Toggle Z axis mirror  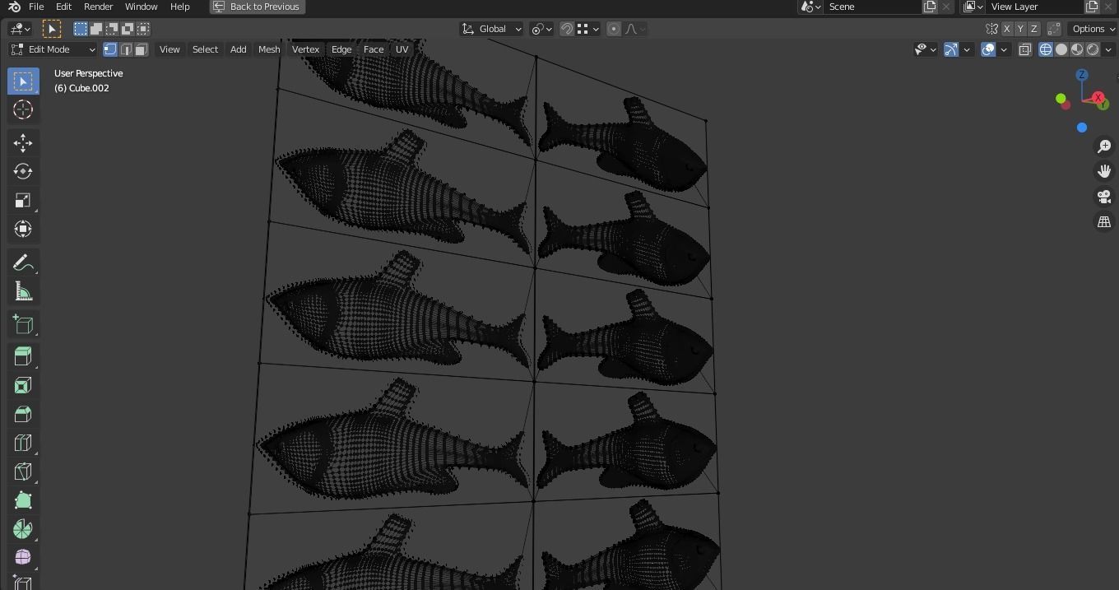tap(1034, 29)
